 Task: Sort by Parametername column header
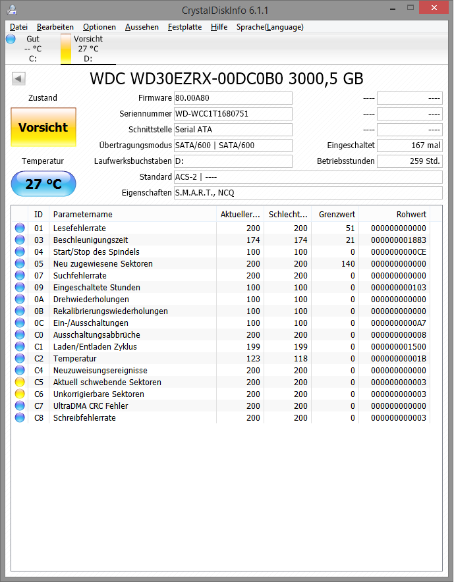(x=132, y=214)
